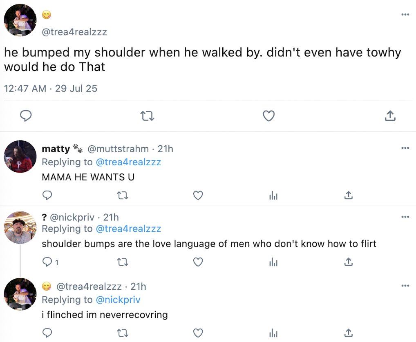The width and height of the screenshot is (416, 342).
Task: View analytics for matty's reply
Action: 273,195
